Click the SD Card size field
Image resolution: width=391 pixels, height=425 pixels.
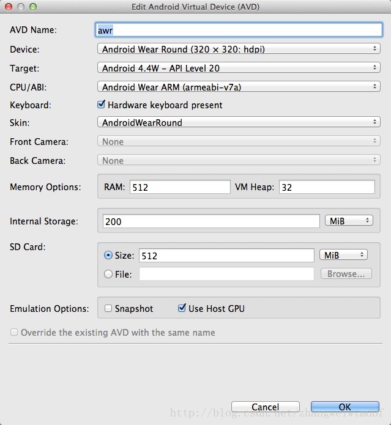click(x=226, y=256)
